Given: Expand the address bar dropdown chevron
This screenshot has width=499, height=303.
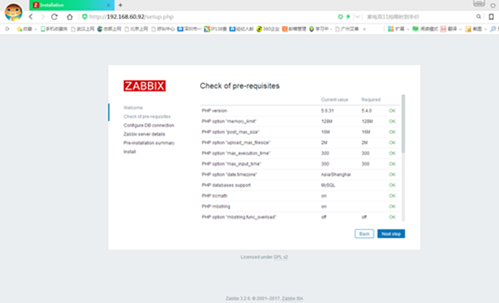Looking at the screenshot, I should point(358,17).
